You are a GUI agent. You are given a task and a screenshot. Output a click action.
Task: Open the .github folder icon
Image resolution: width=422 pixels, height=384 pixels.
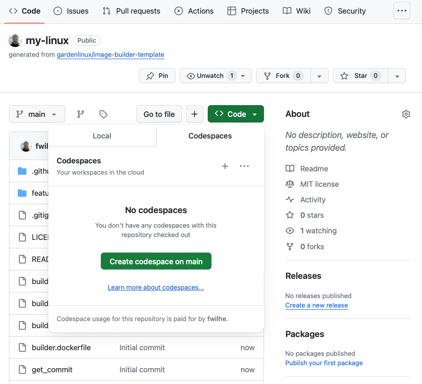22,171
